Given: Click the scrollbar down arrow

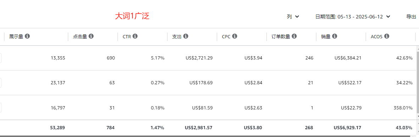Looking at the screenshot, I should 417,116.
